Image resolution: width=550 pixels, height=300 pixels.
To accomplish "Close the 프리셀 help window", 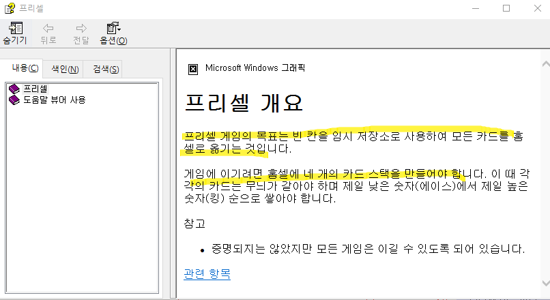I will (x=537, y=8).
